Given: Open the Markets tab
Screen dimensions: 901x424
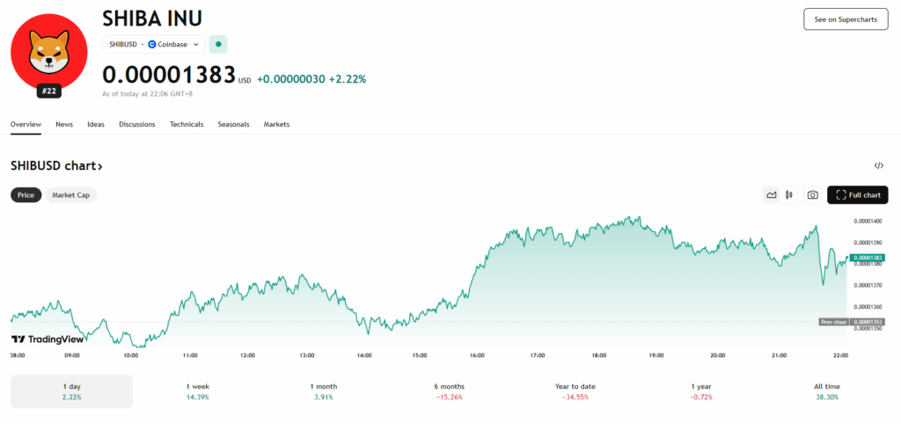Looking at the screenshot, I should (x=276, y=124).
